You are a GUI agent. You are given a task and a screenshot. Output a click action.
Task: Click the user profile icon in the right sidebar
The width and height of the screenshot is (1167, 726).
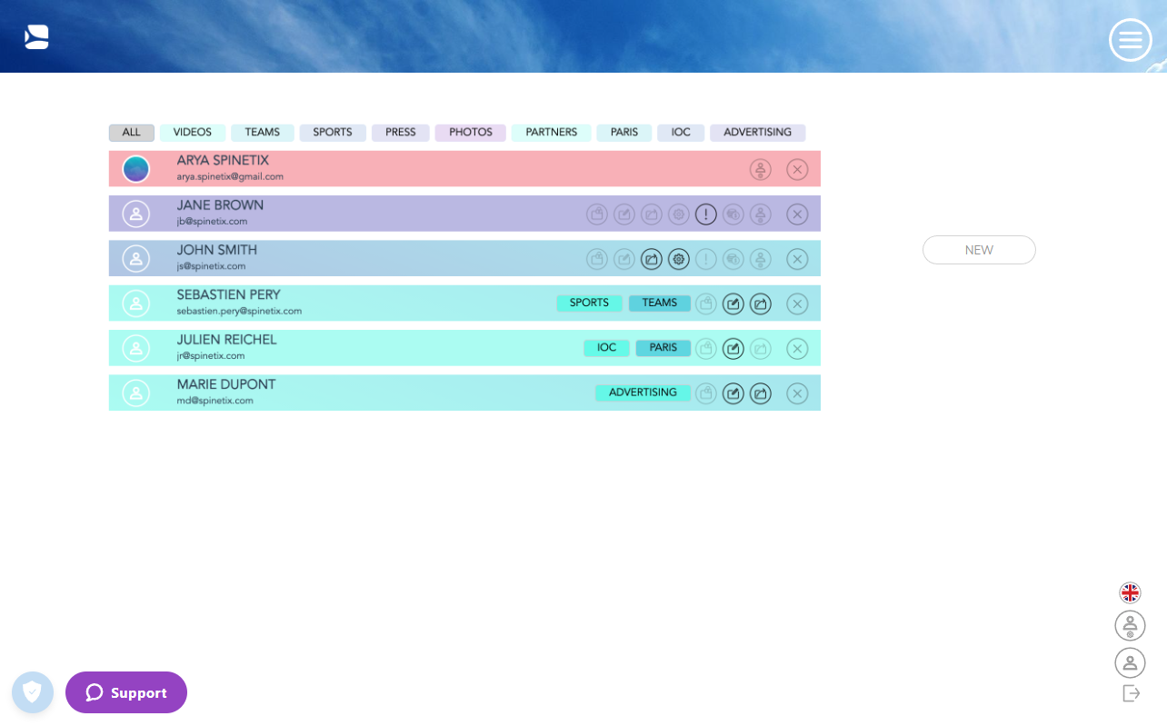tap(1130, 662)
